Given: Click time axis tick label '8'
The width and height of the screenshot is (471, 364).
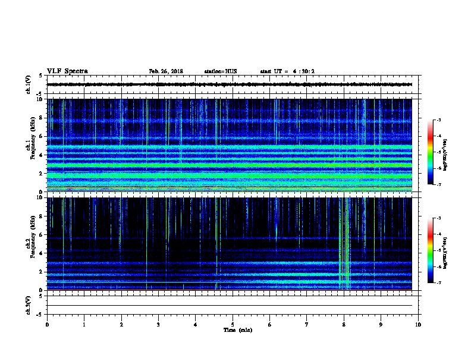Looking at the screenshot, I should (344, 325).
